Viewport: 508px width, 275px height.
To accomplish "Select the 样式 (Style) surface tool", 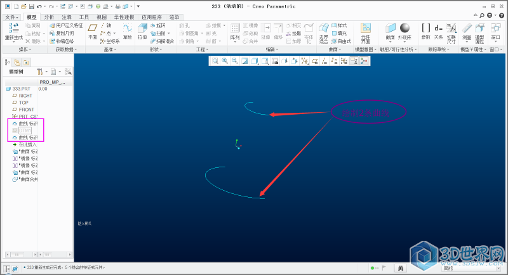I will coord(339,25).
